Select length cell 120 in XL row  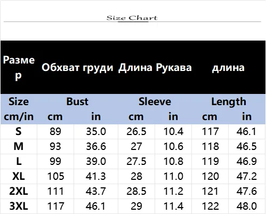tap(210, 177)
